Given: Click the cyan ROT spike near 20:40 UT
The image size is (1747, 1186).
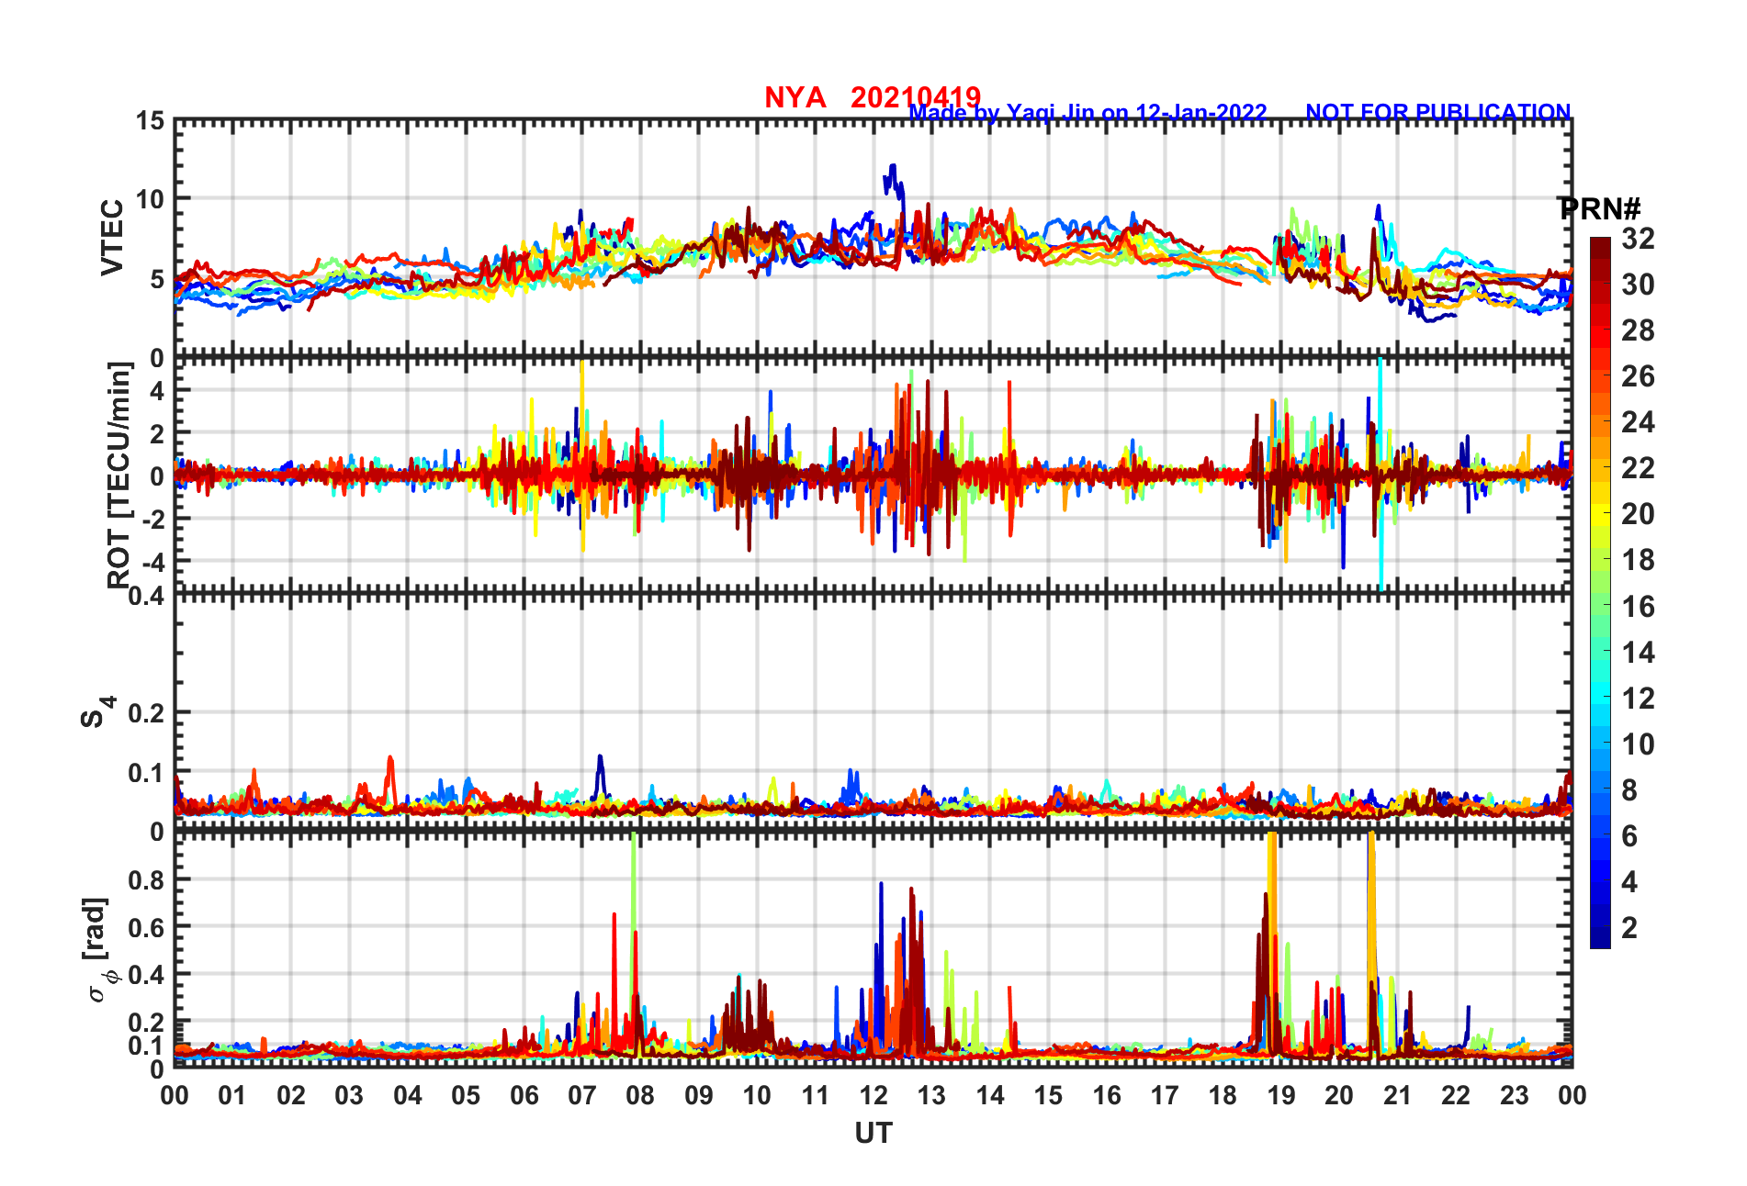Looking at the screenshot, I should 1381,475.
